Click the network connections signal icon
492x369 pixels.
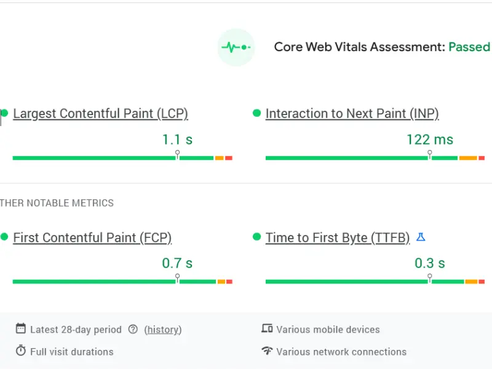tap(267, 352)
